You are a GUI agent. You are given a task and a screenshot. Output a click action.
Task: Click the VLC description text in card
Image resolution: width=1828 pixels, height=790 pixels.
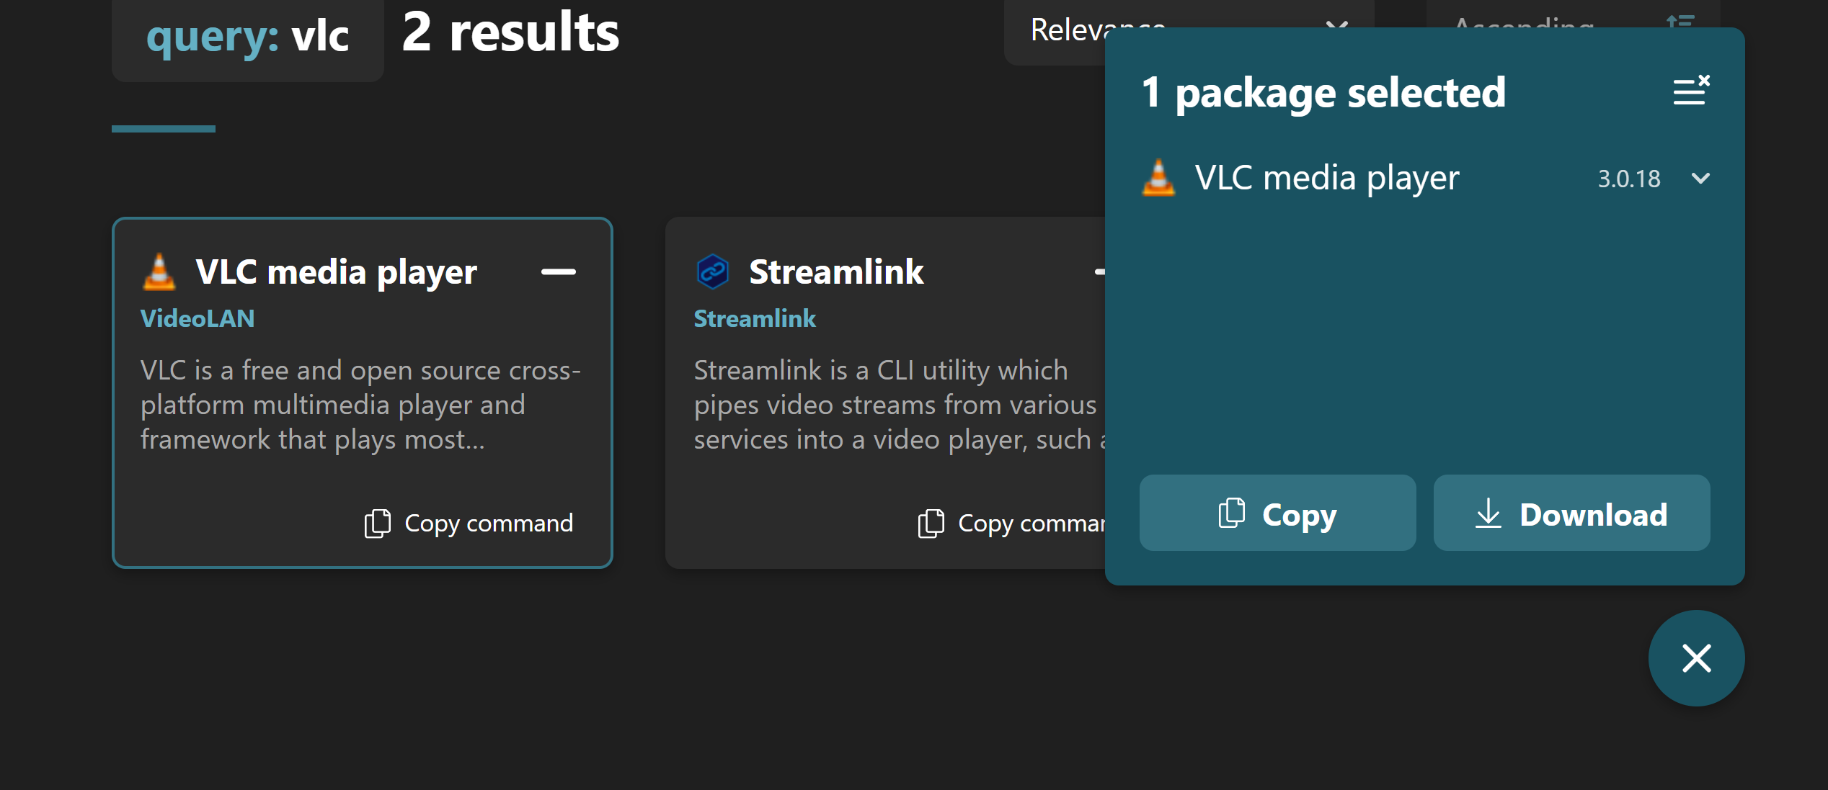(x=360, y=405)
